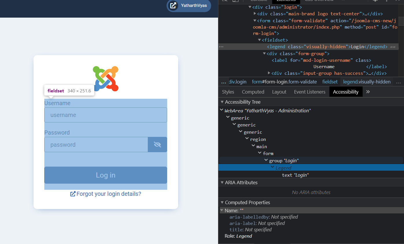The image size is (404, 244).
Task: Focus the password input field
Action: pos(96,144)
